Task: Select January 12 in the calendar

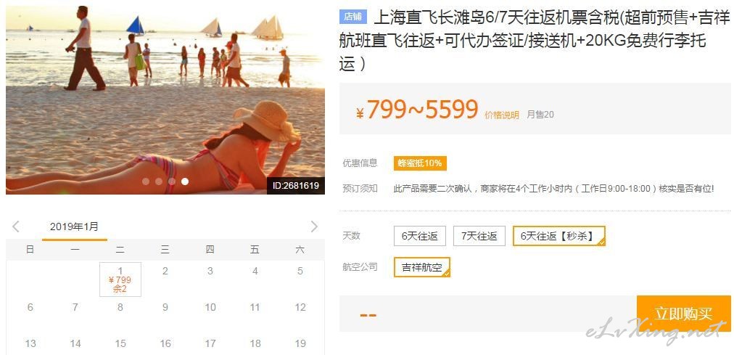Action: [x=300, y=308]
